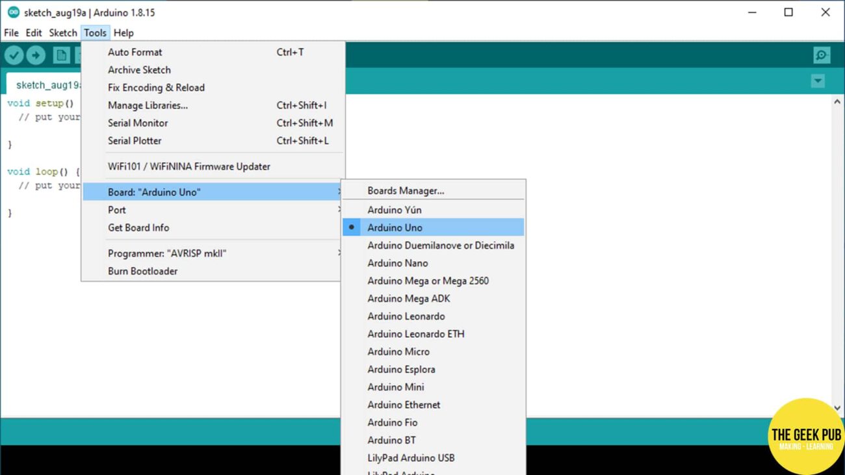Click the selected Arduino Uno radio button
This screenshot has width=845, height=475.
(x=351, y=227)
